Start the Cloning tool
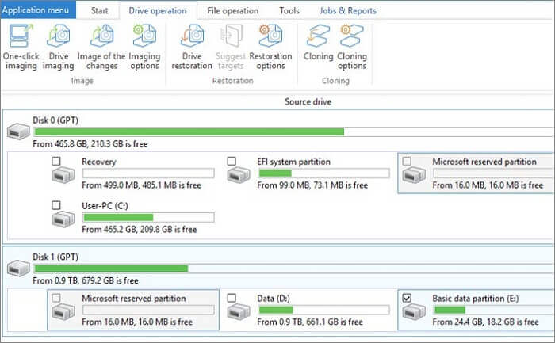Viewport: 555px width, 343px height. coord(318,38)
